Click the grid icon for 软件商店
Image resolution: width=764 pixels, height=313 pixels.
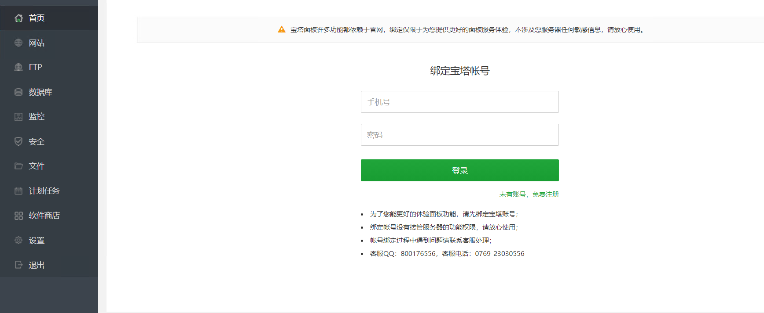(x=18, y=216)
